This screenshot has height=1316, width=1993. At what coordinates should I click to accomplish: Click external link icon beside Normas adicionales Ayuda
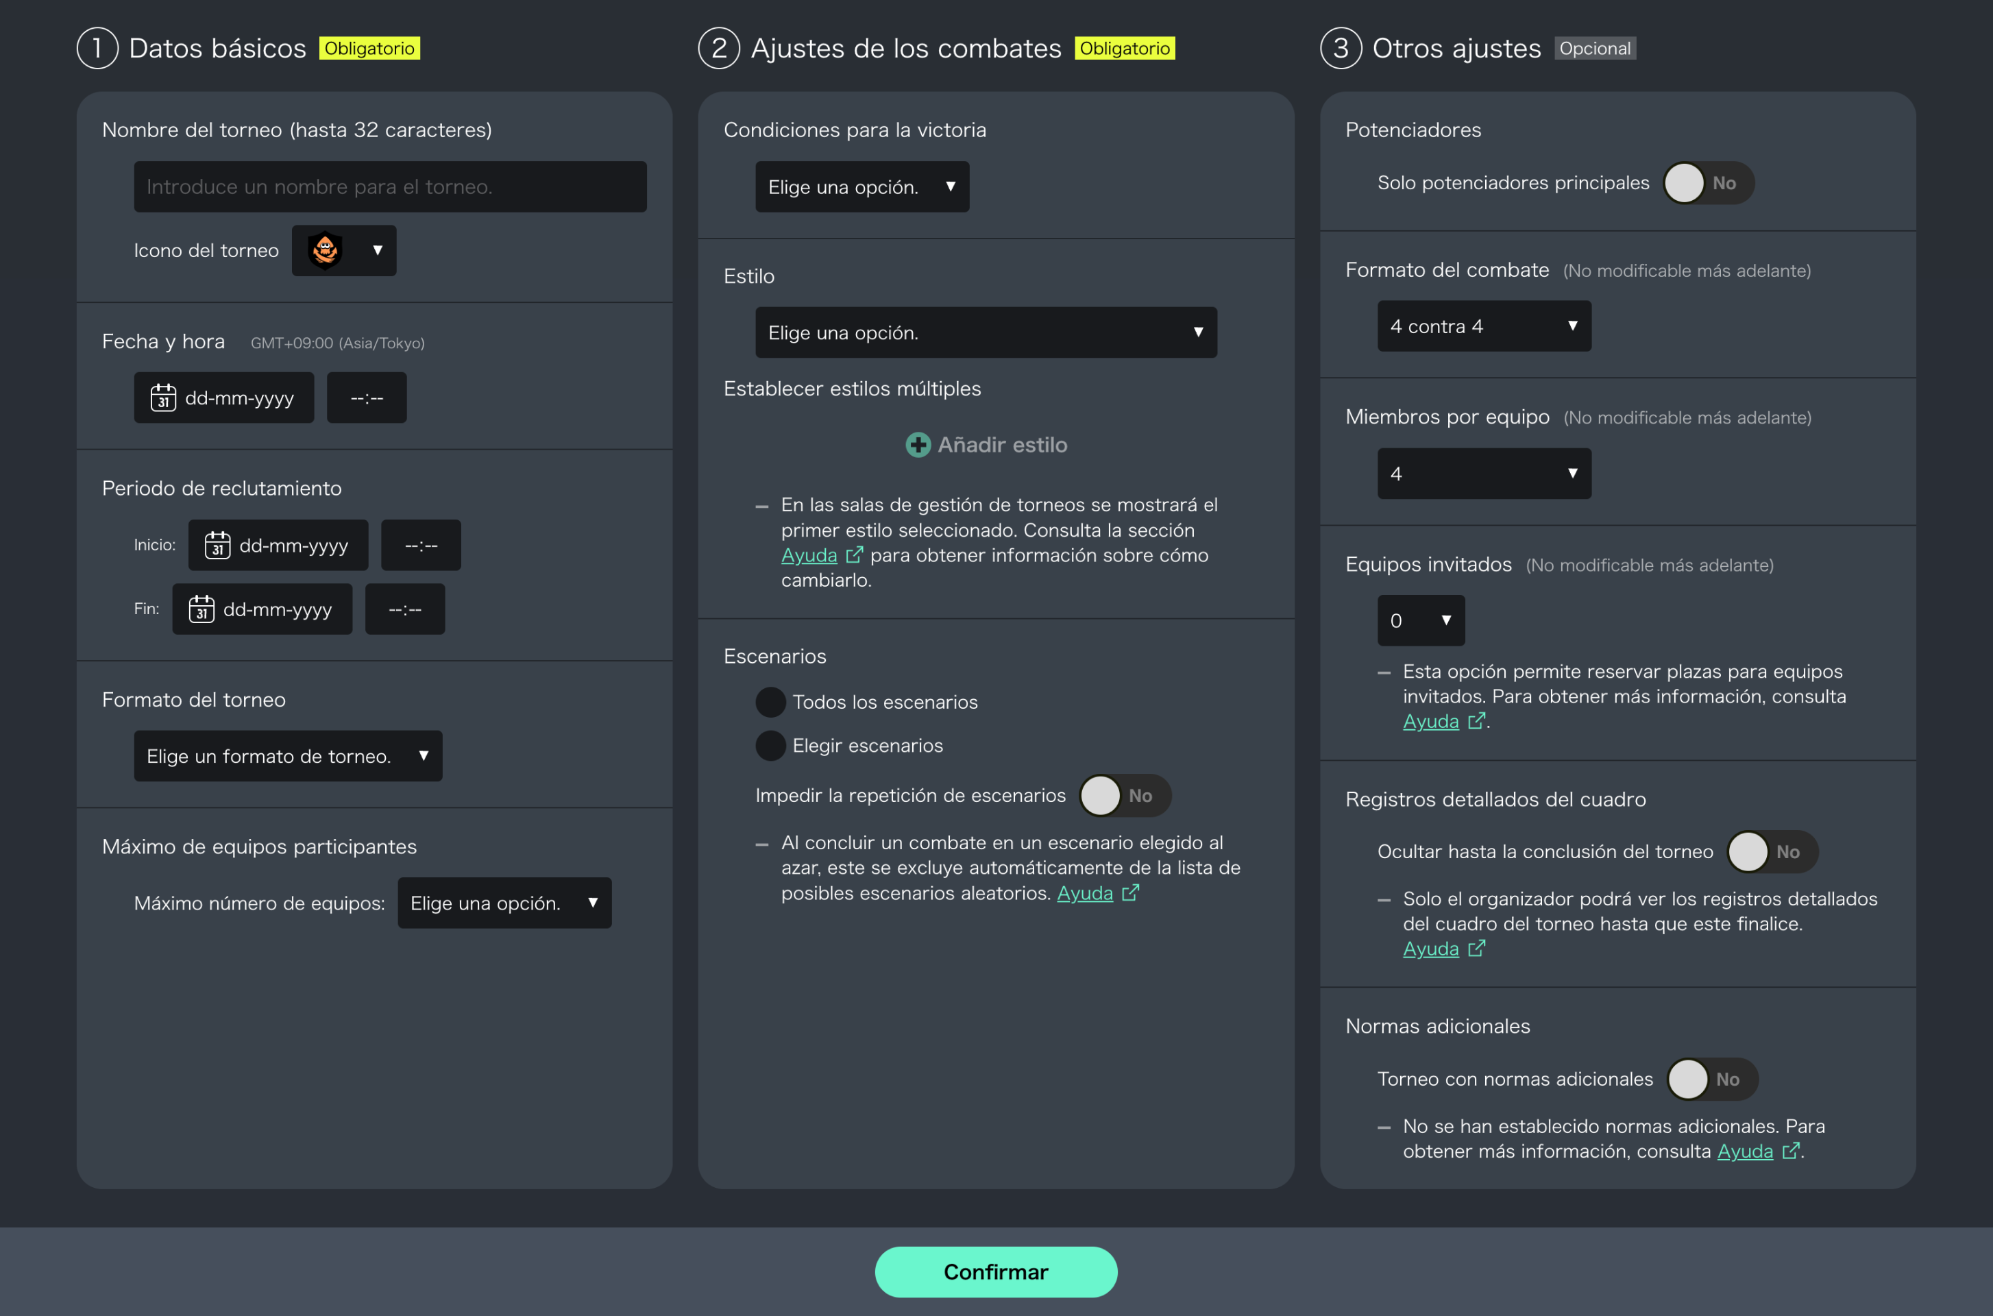coord(1790,1151)
